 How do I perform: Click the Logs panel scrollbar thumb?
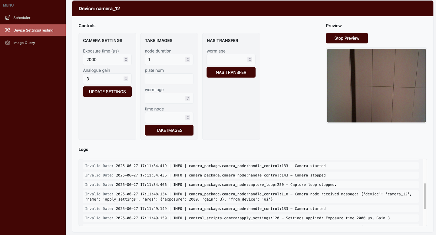pyautogui.click(x=425, y=196)
